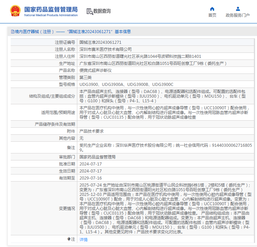Screen dimensions: 257x247
Task: Click the 生产地址 value with 百旺创意工厂9栋
Action: 153,64
